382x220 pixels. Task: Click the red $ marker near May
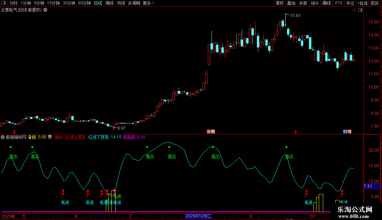[15, 132]
